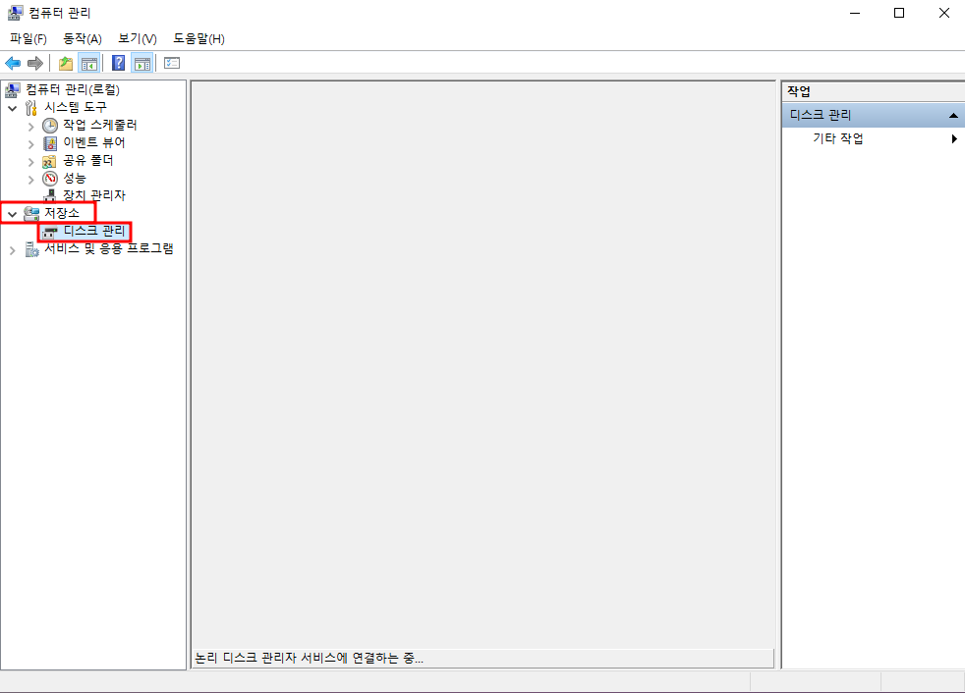Go back with the blue Back arrow
Screen dimensions: 965x693
point(13,64)
